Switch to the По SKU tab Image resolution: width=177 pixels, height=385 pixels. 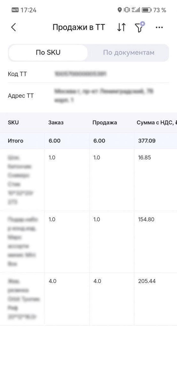coord(48,53)
